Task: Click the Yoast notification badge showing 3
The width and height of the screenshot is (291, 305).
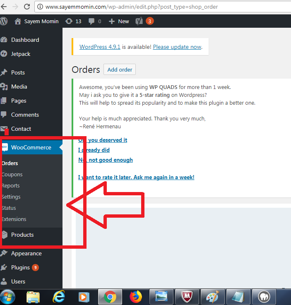Action: point(150,21)
